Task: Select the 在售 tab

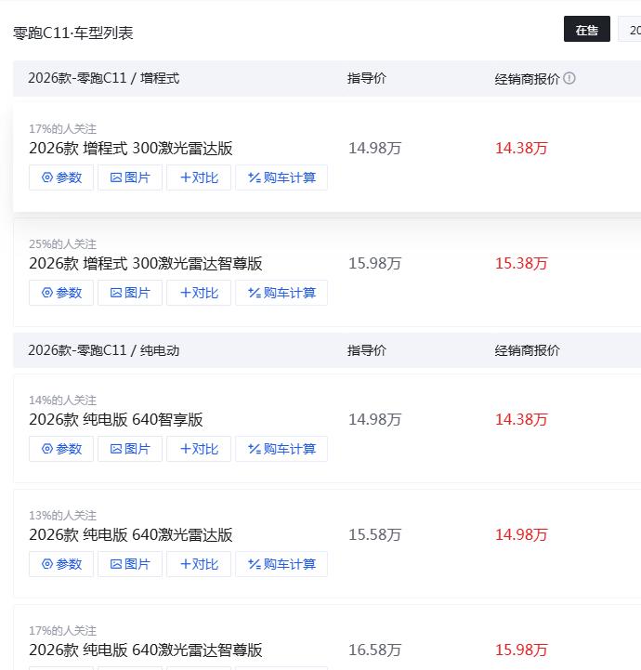Action: tap(586, 30)
